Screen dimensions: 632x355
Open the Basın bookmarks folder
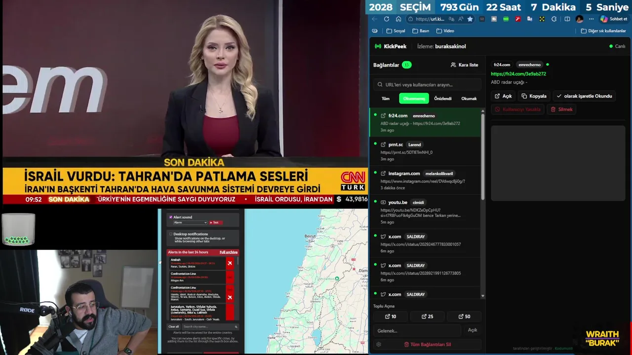(x=420, y=31)
